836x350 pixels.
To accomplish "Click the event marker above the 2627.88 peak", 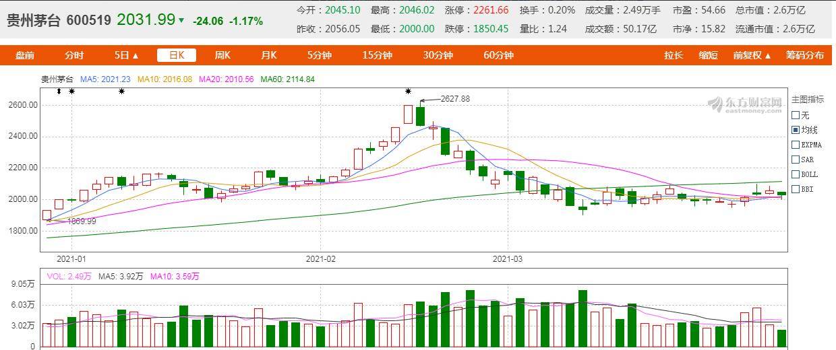I will click(x=408, y=91).
